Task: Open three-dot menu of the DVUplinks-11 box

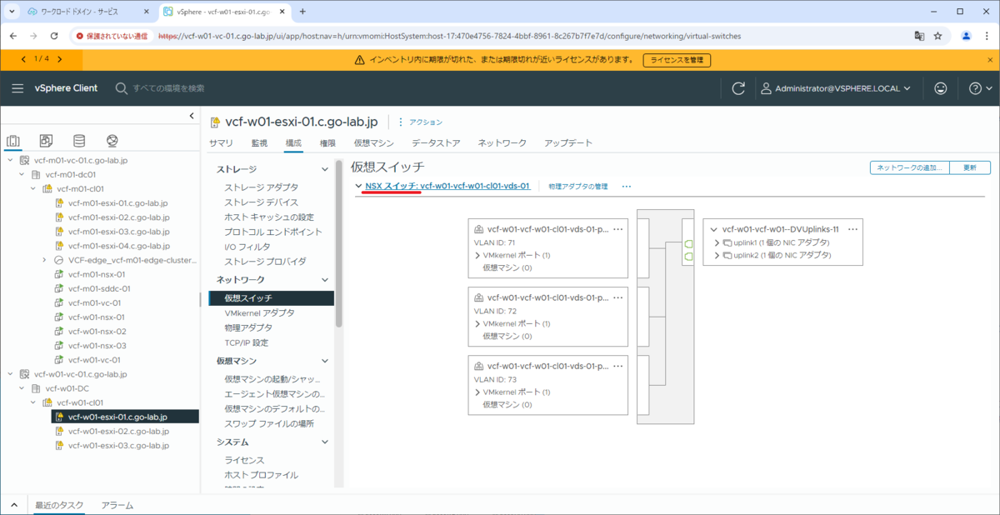Action: pos(852,228)
